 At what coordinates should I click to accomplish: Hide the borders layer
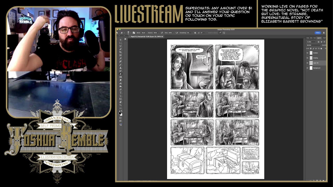coord(308,53)
